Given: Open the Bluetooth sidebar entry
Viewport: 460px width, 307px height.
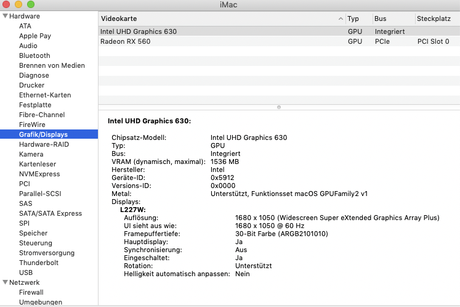Looking at the screenshot, I should [x=34, y=55].
